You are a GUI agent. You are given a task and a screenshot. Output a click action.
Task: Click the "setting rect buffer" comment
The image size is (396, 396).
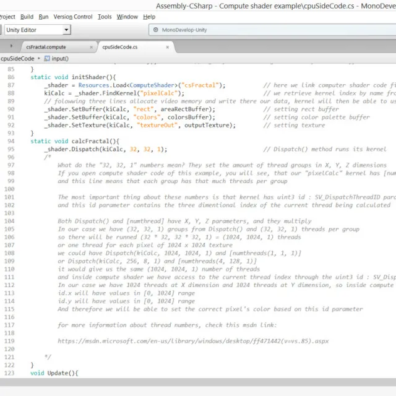[301, 109]
